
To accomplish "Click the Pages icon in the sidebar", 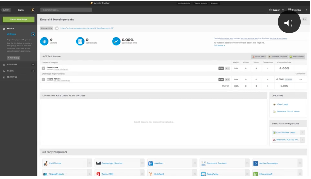I will (4, 28).
